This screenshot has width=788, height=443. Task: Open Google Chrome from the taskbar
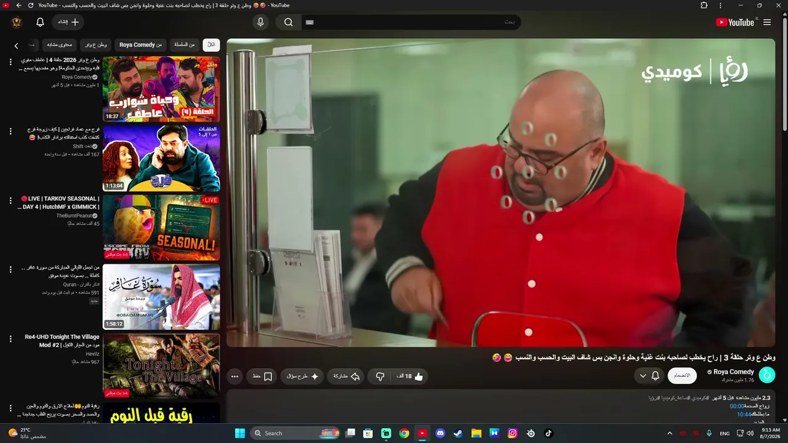tap(404, 433)
